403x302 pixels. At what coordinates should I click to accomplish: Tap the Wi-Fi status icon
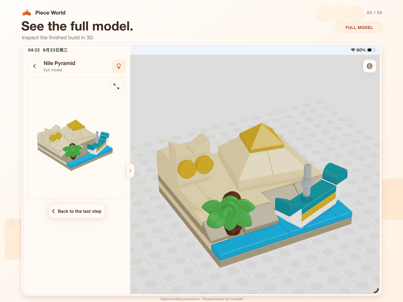coord(353,50)
